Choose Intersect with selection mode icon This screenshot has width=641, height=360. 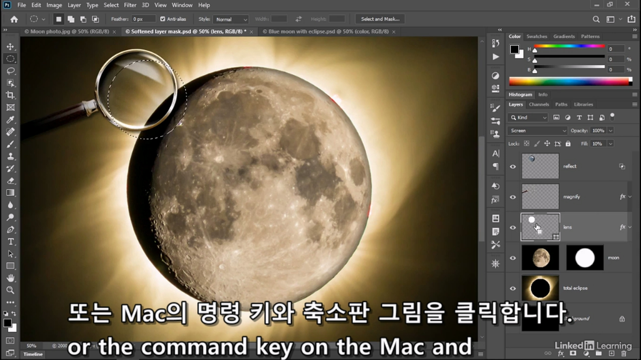95,19
